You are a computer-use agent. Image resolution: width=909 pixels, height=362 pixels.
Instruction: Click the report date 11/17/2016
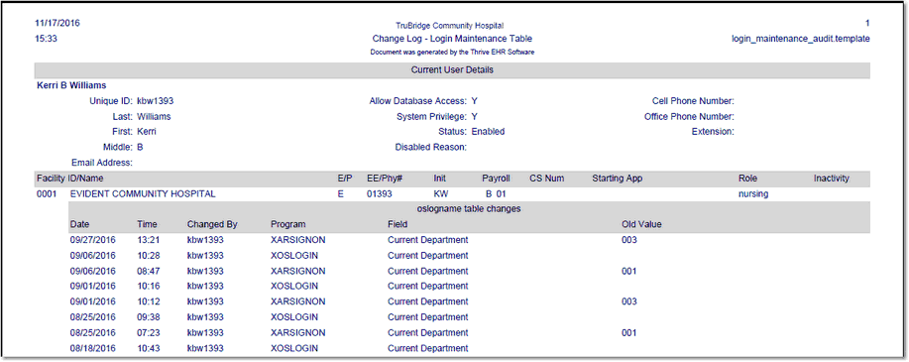tap(57, 24)
